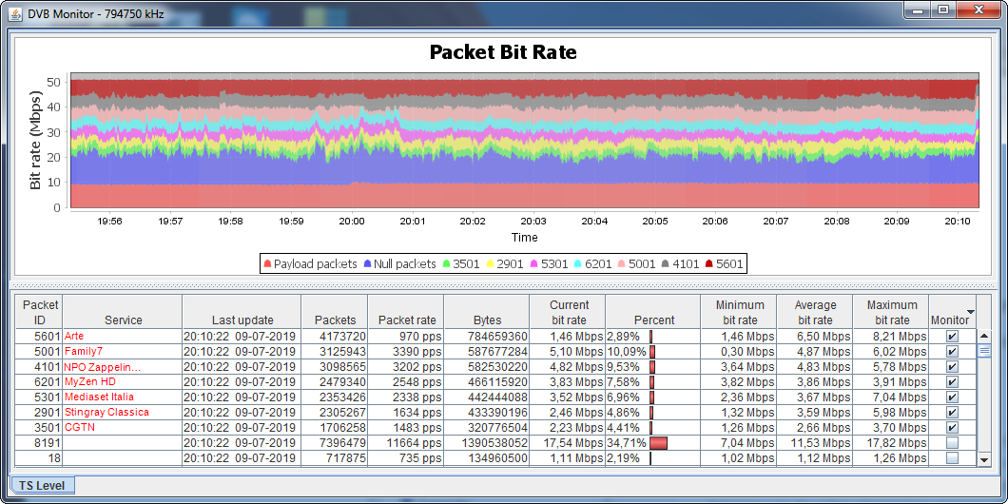Click the Payload packets legend marker
Screen dimensions: 1008x504
tap(267, 263)
